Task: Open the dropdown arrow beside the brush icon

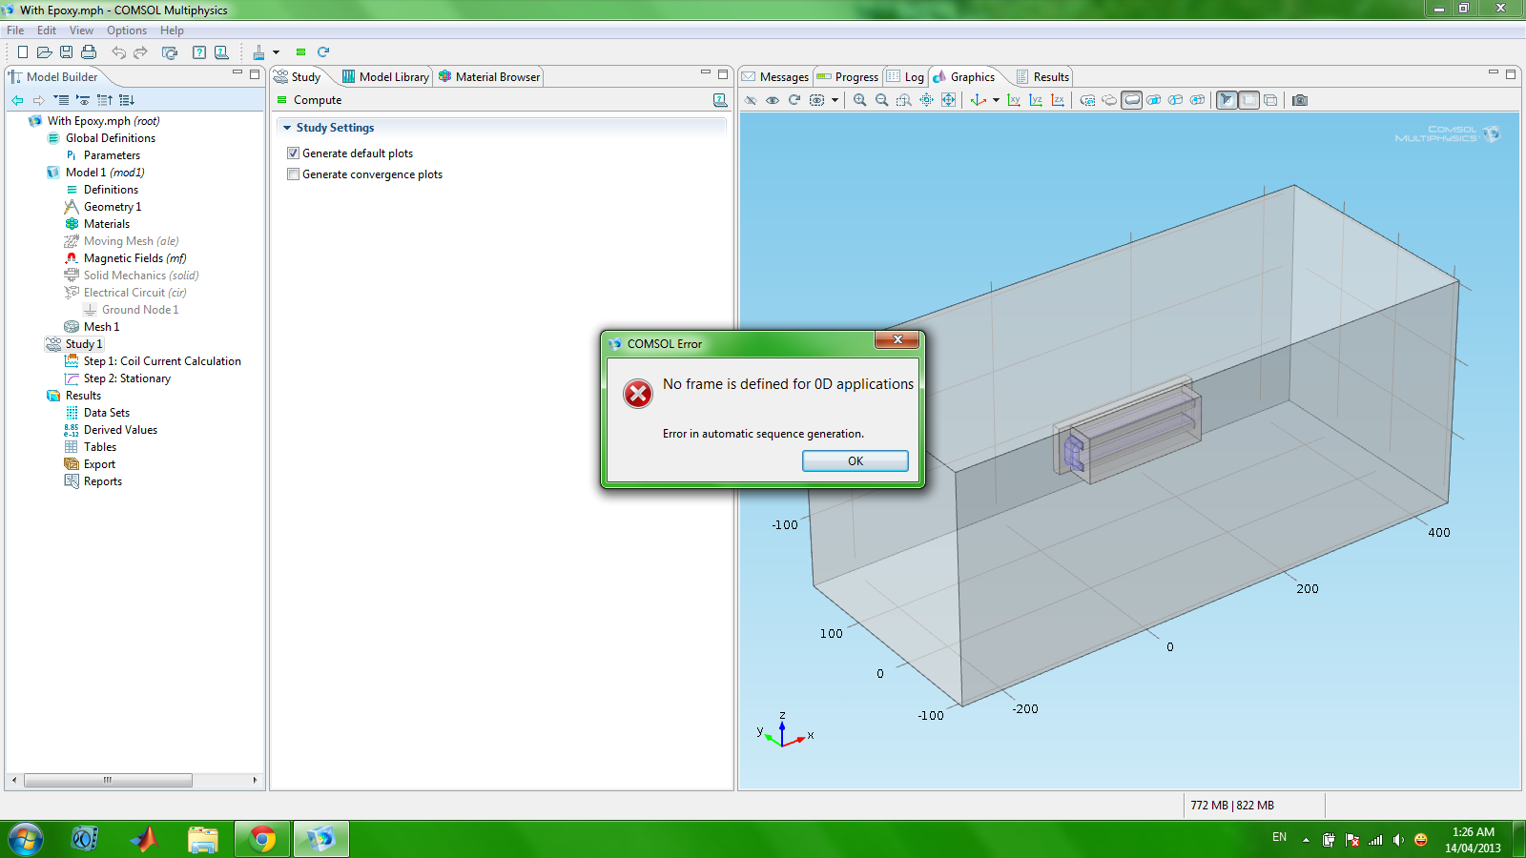Action: (277, 52)
